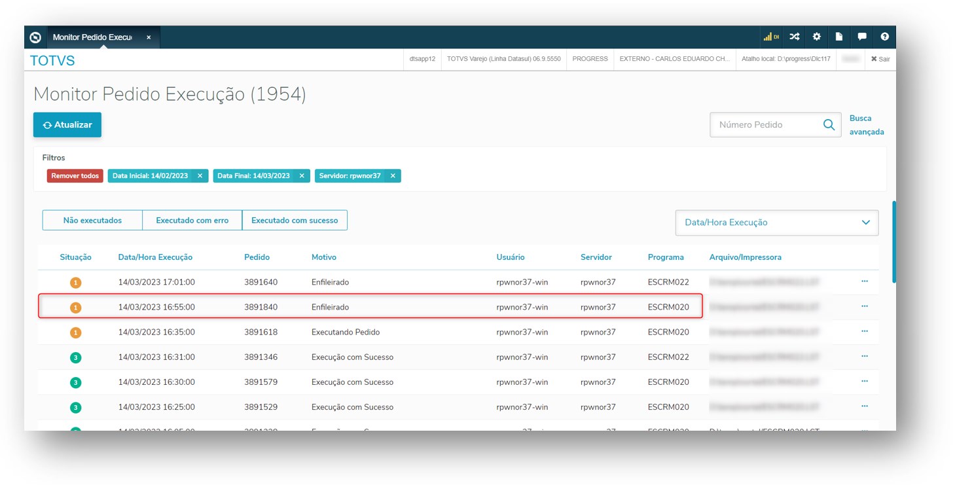Open settings via the gear icon
The image size is (955, 485).
pyautogui.click(x=816, y=37)
